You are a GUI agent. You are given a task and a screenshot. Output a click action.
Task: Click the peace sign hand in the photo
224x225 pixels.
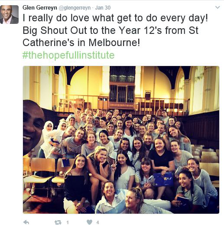(114, 166)
